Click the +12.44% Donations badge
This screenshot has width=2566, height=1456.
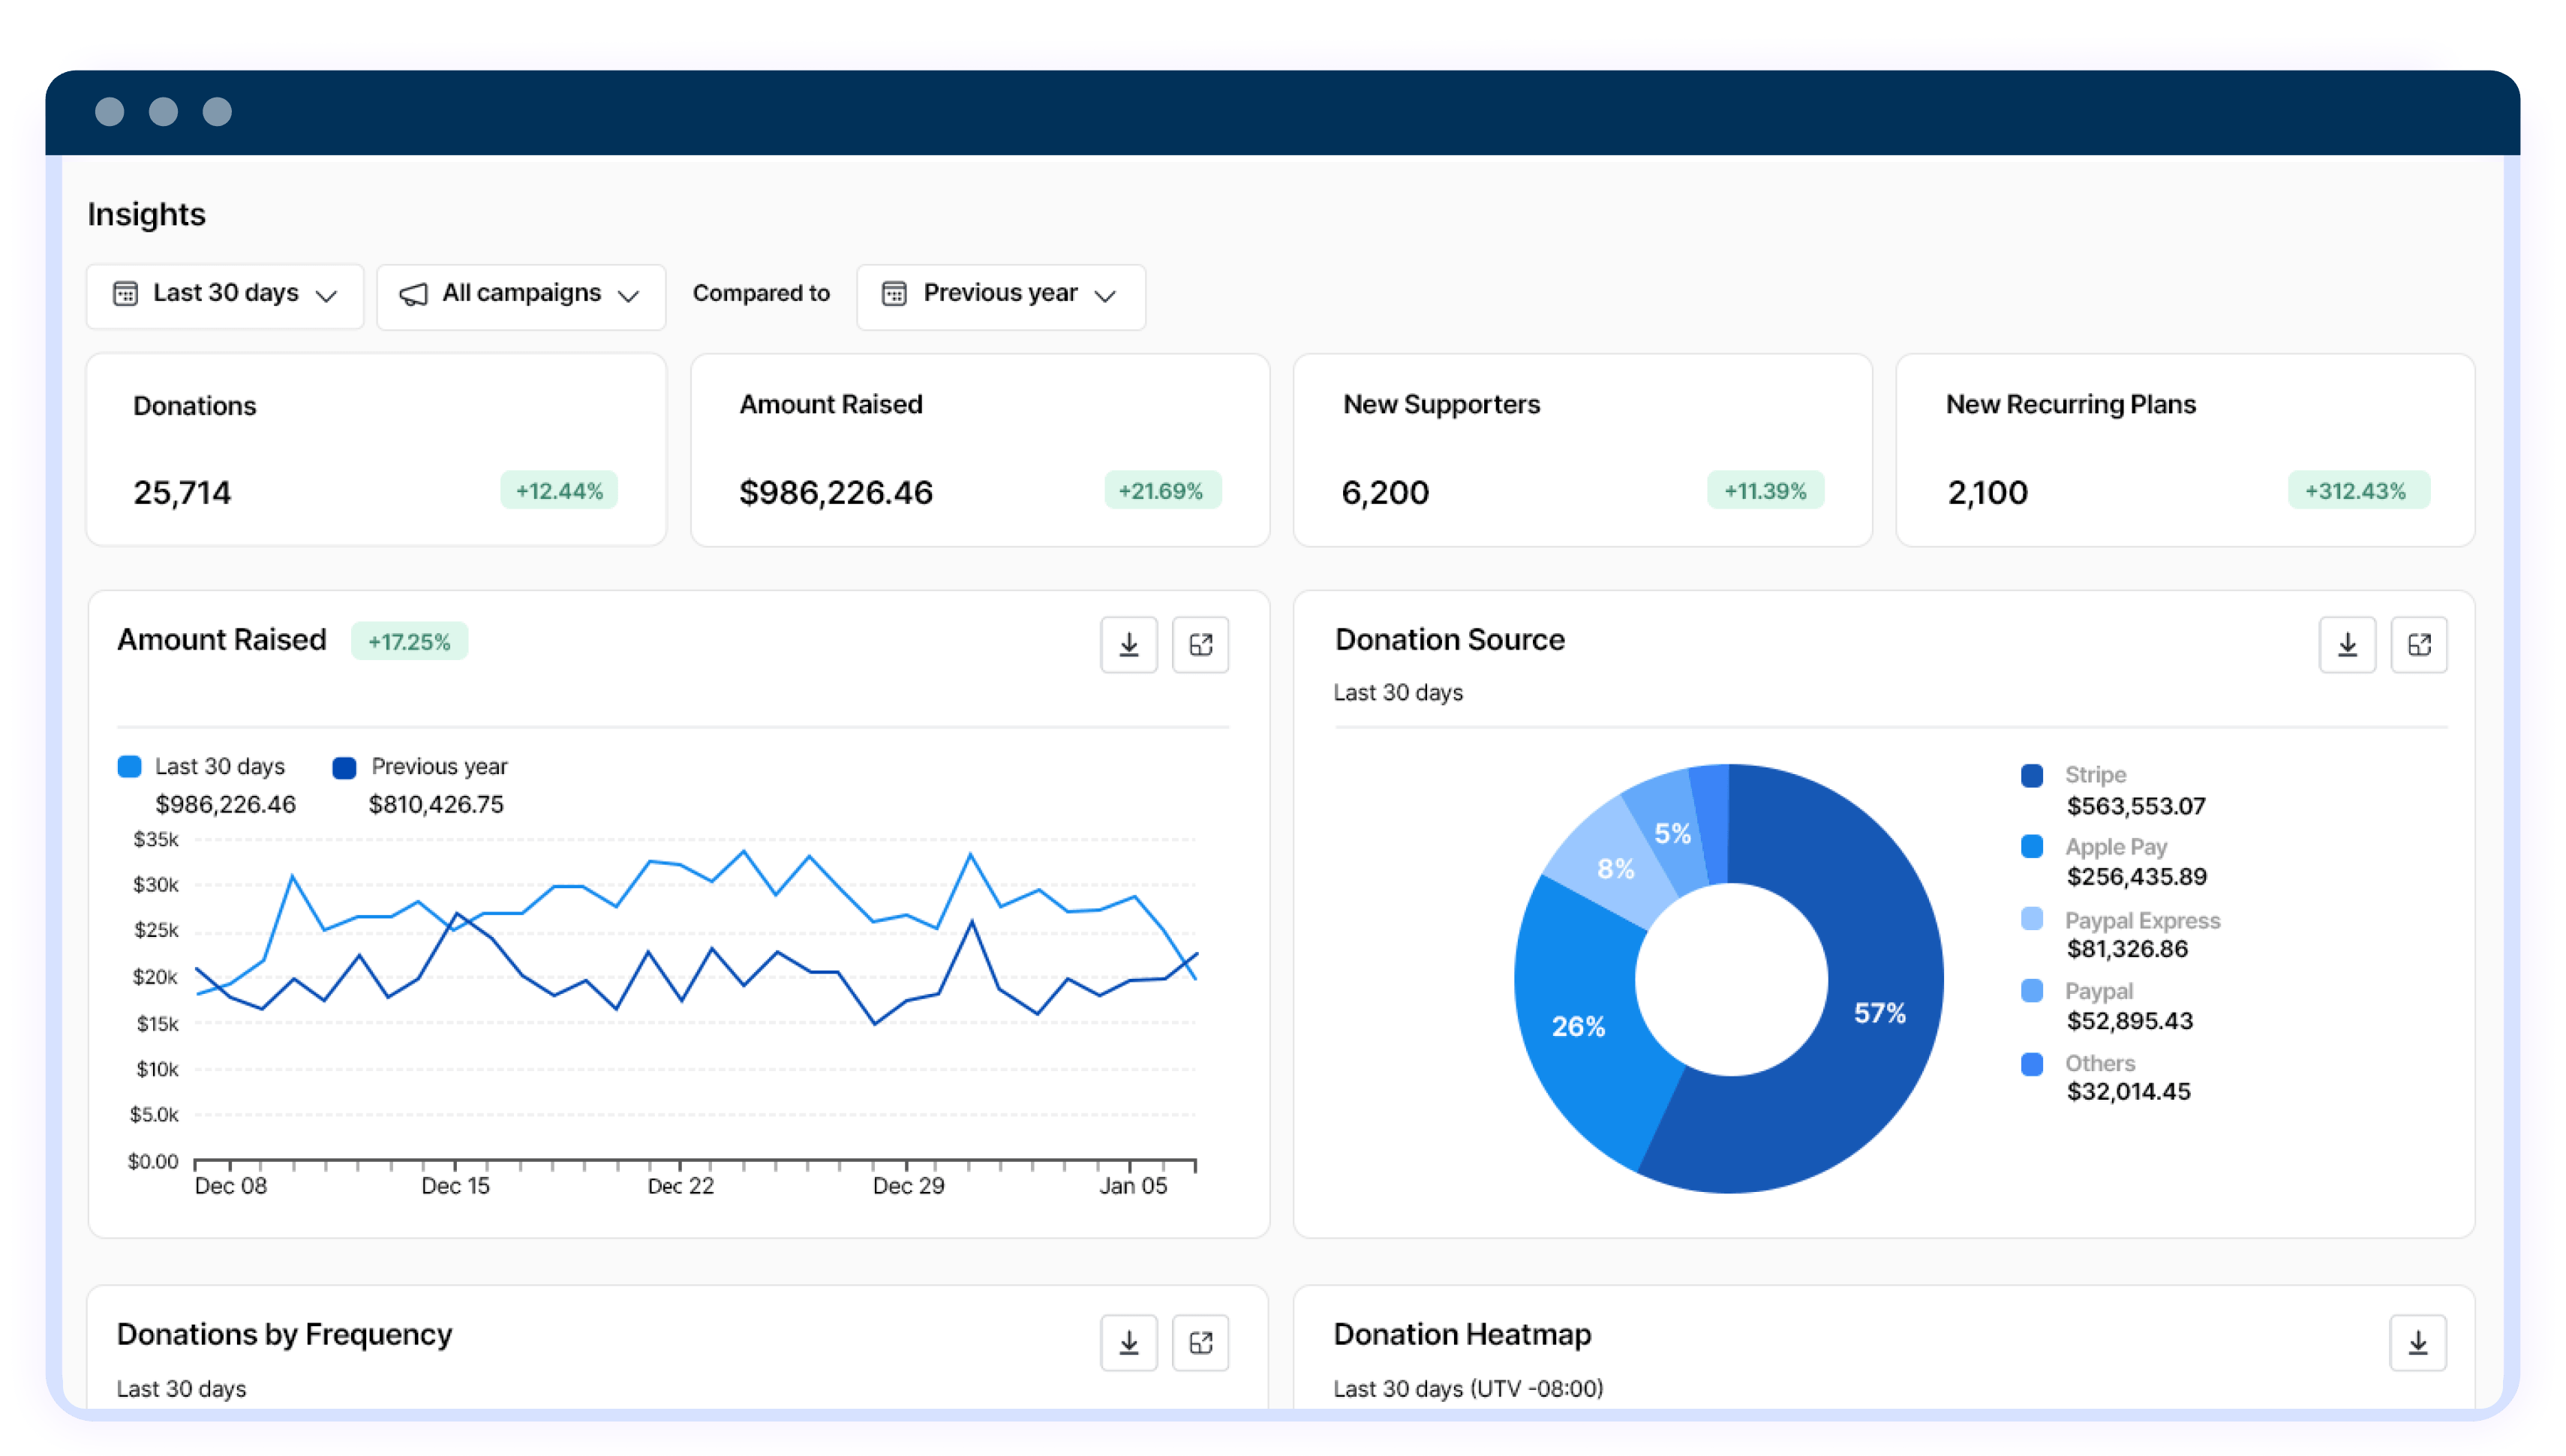click(559, 491)
